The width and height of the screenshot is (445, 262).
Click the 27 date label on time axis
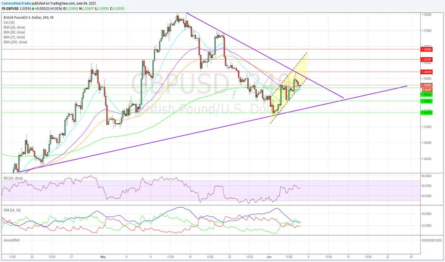72,257
